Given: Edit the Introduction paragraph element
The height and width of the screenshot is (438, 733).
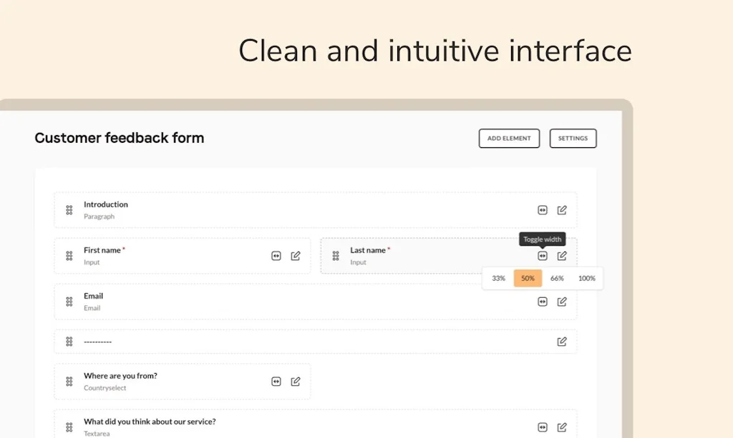Looking at the screenshot, I should 562,209.
